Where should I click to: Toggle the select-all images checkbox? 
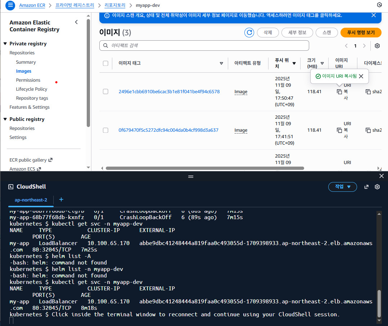coord(105,63)
